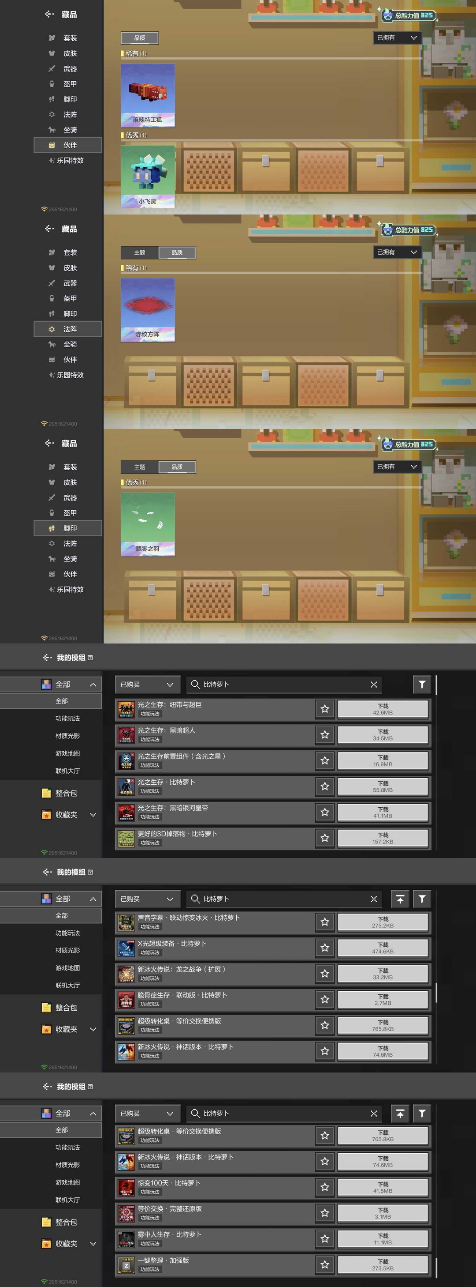The width and height of the screenshot is (476, 1287).
Task: Toggle the star for 光之生存前置组件
Action: pyautogui.click(x=325, y=761)
